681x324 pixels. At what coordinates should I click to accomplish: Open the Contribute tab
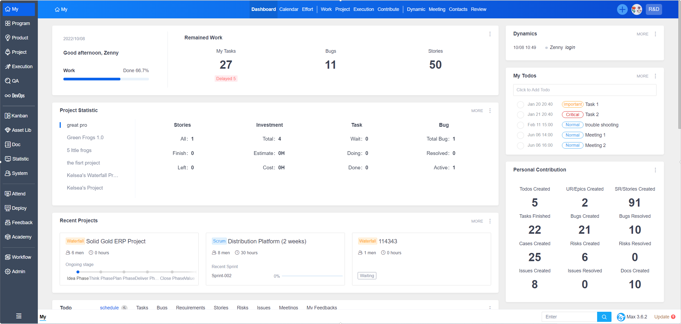coord(388,9)
